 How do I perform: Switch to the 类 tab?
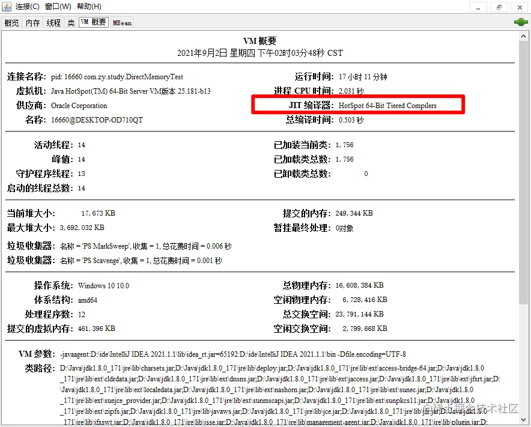point(71,23)
